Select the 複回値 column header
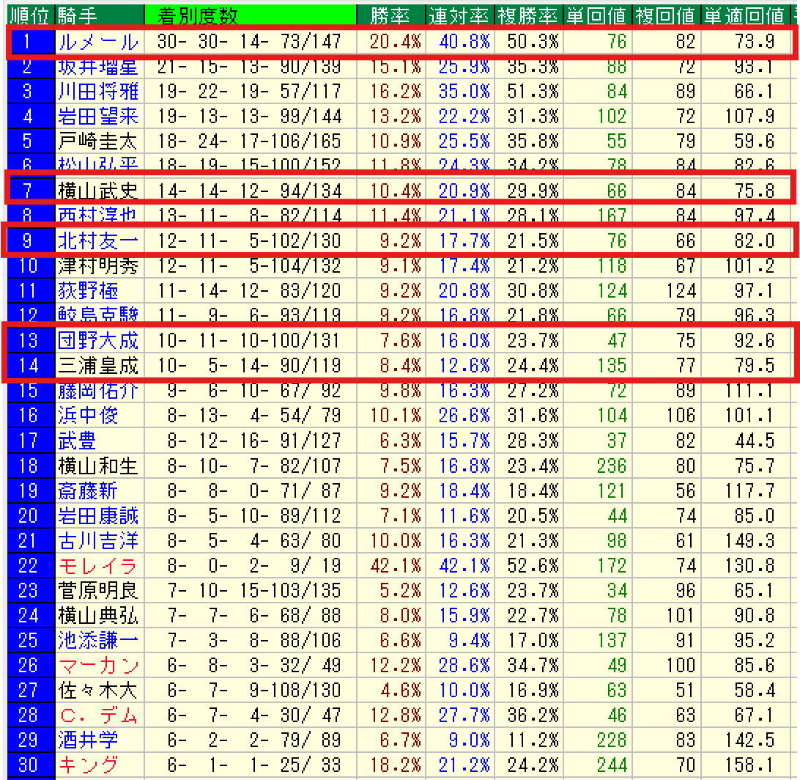This screenshot has height=780, width=800. click(x=665, y=15)
